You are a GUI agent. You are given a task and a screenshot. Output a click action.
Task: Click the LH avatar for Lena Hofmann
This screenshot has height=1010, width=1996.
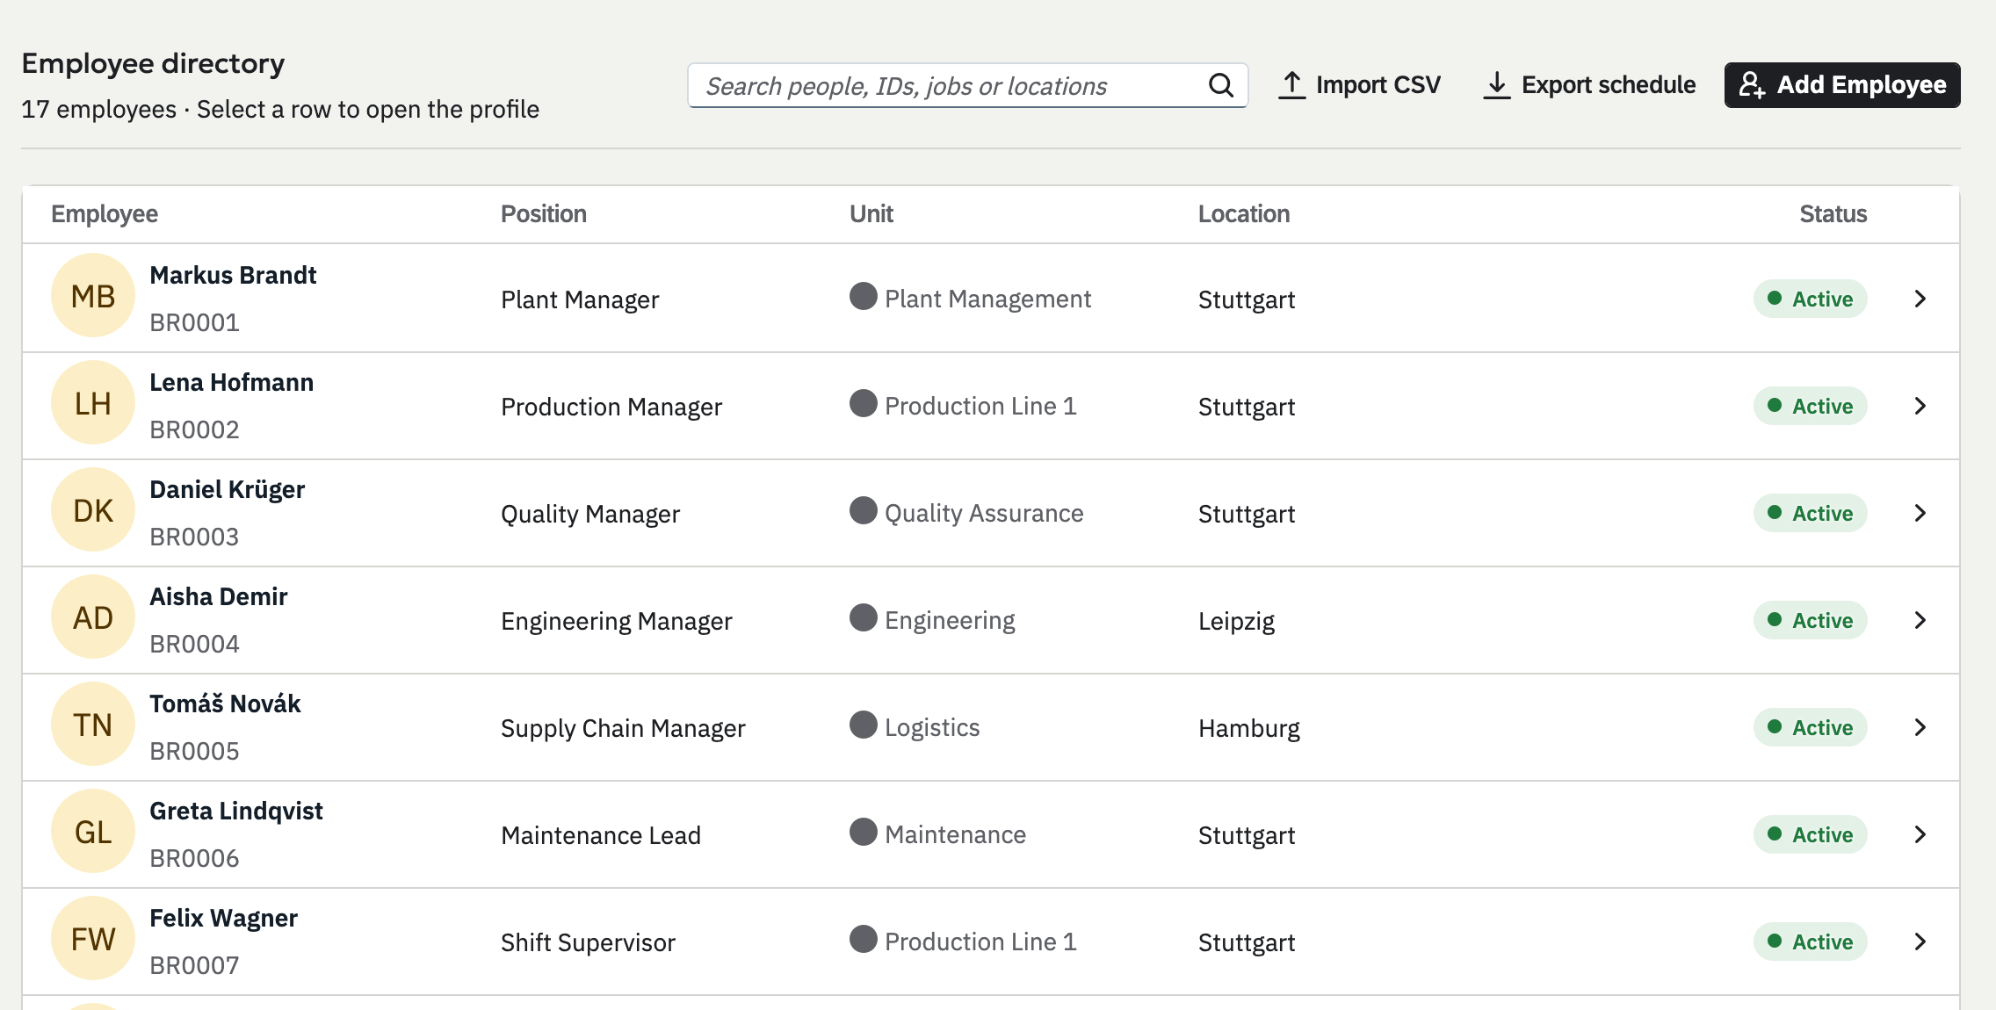(x=93, y=403)
